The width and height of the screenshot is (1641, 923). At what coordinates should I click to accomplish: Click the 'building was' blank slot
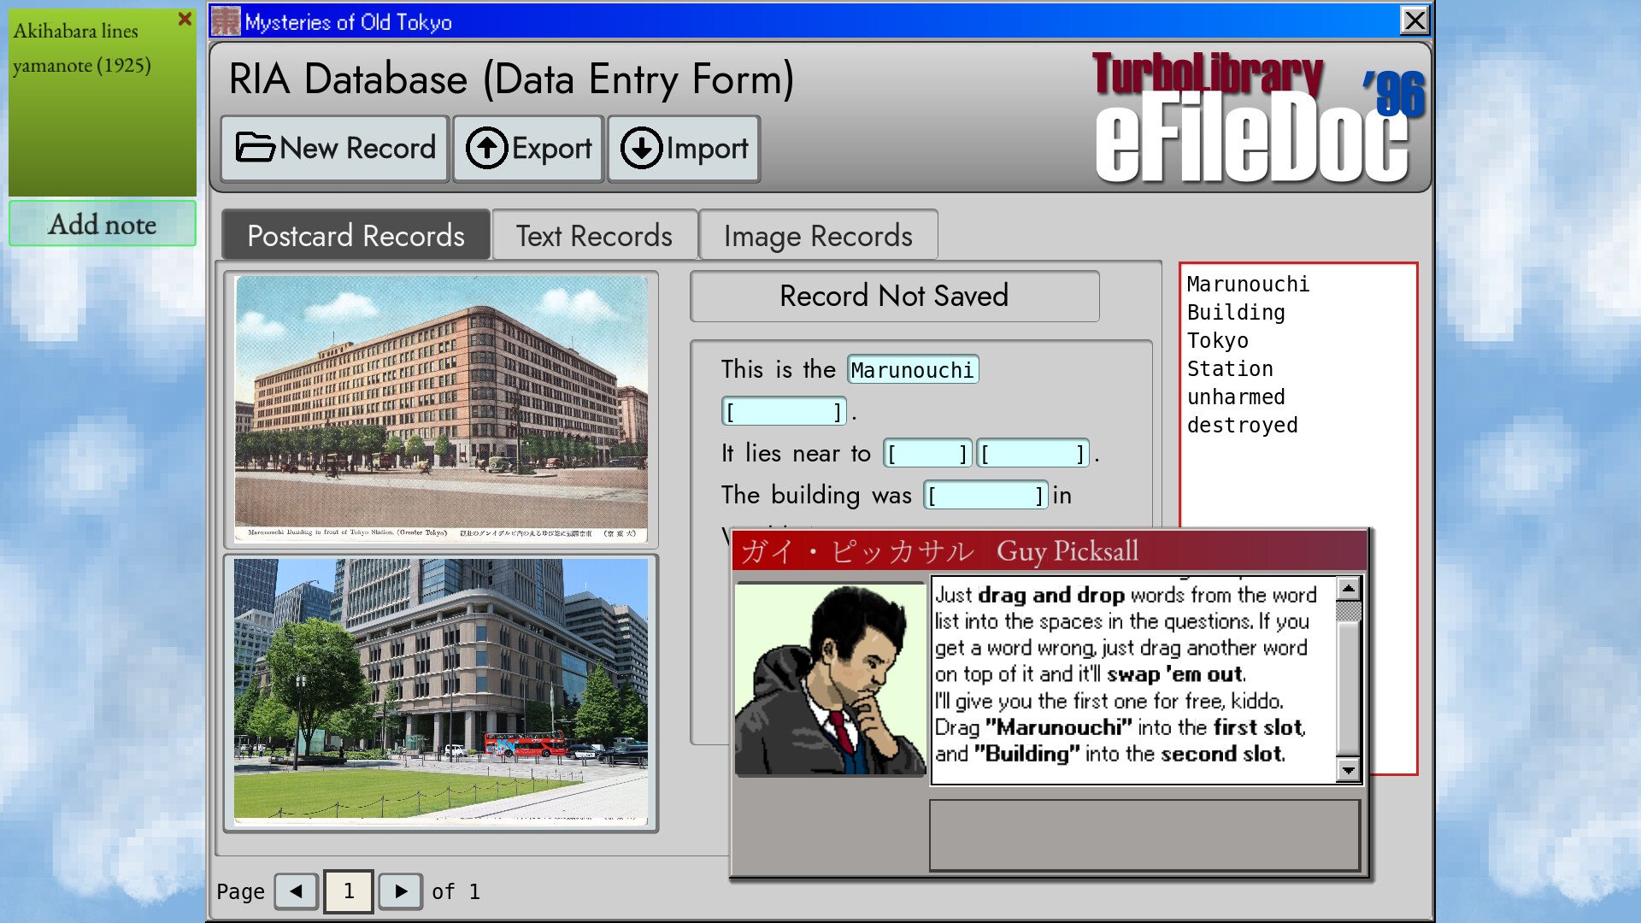coord(985,496)
